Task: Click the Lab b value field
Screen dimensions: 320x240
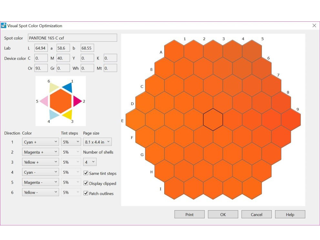Action: (x=87, y=48)
